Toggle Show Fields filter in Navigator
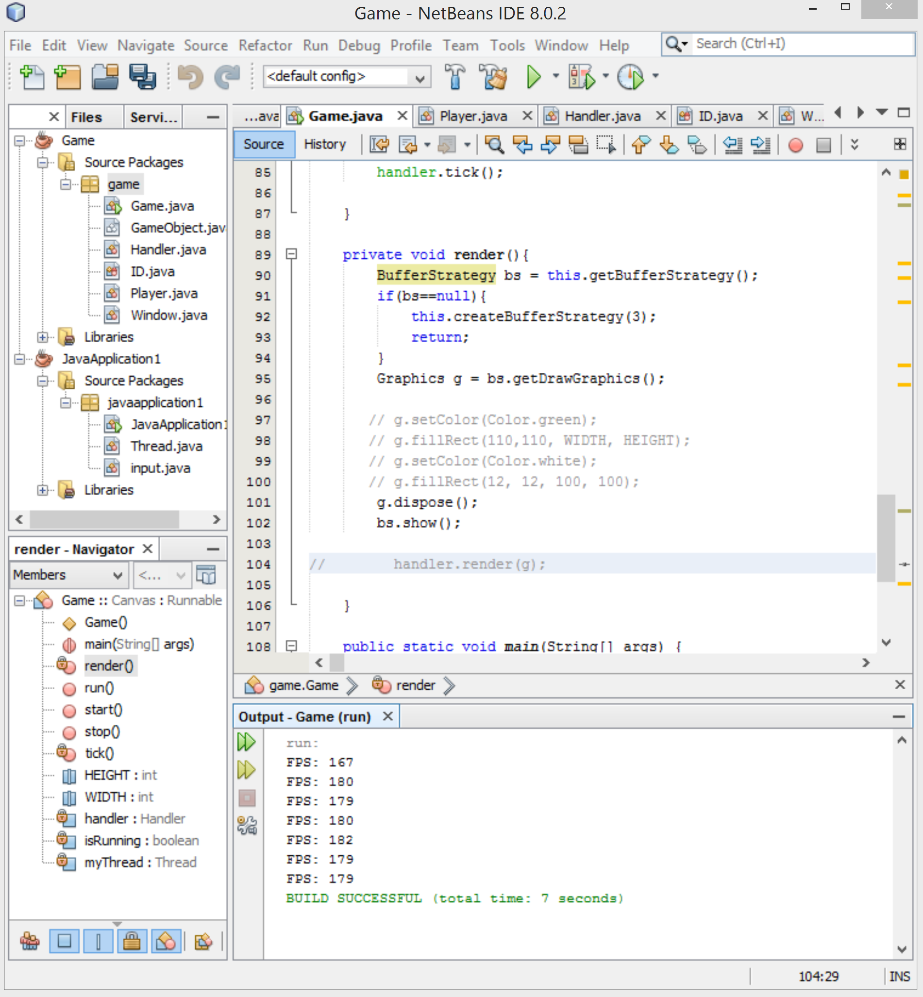 point(64,942)
